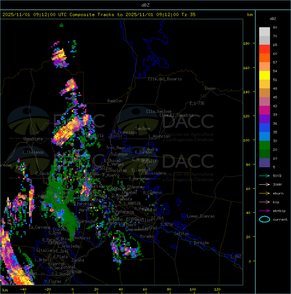Click the L_Dormida map label

click(199, 243)
